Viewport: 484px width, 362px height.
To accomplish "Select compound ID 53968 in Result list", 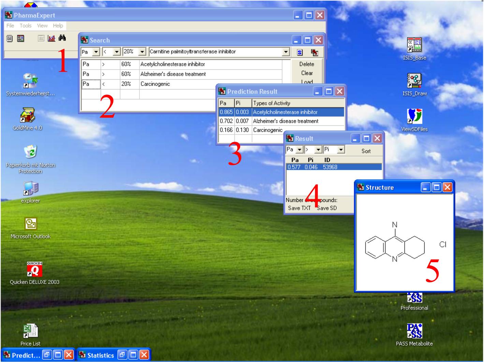I will coord(334,167).
